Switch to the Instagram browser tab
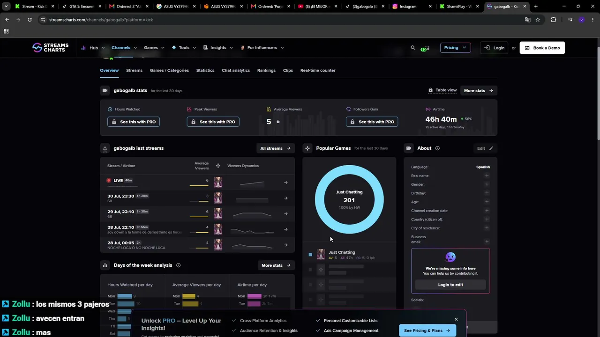Image resolution: width=600 pixels, height=337 pixels. click(411, 7)
